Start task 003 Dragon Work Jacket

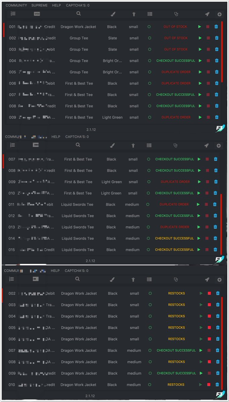point(201,305)
